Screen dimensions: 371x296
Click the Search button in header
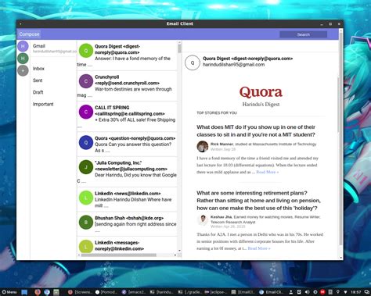coord(303,34)
